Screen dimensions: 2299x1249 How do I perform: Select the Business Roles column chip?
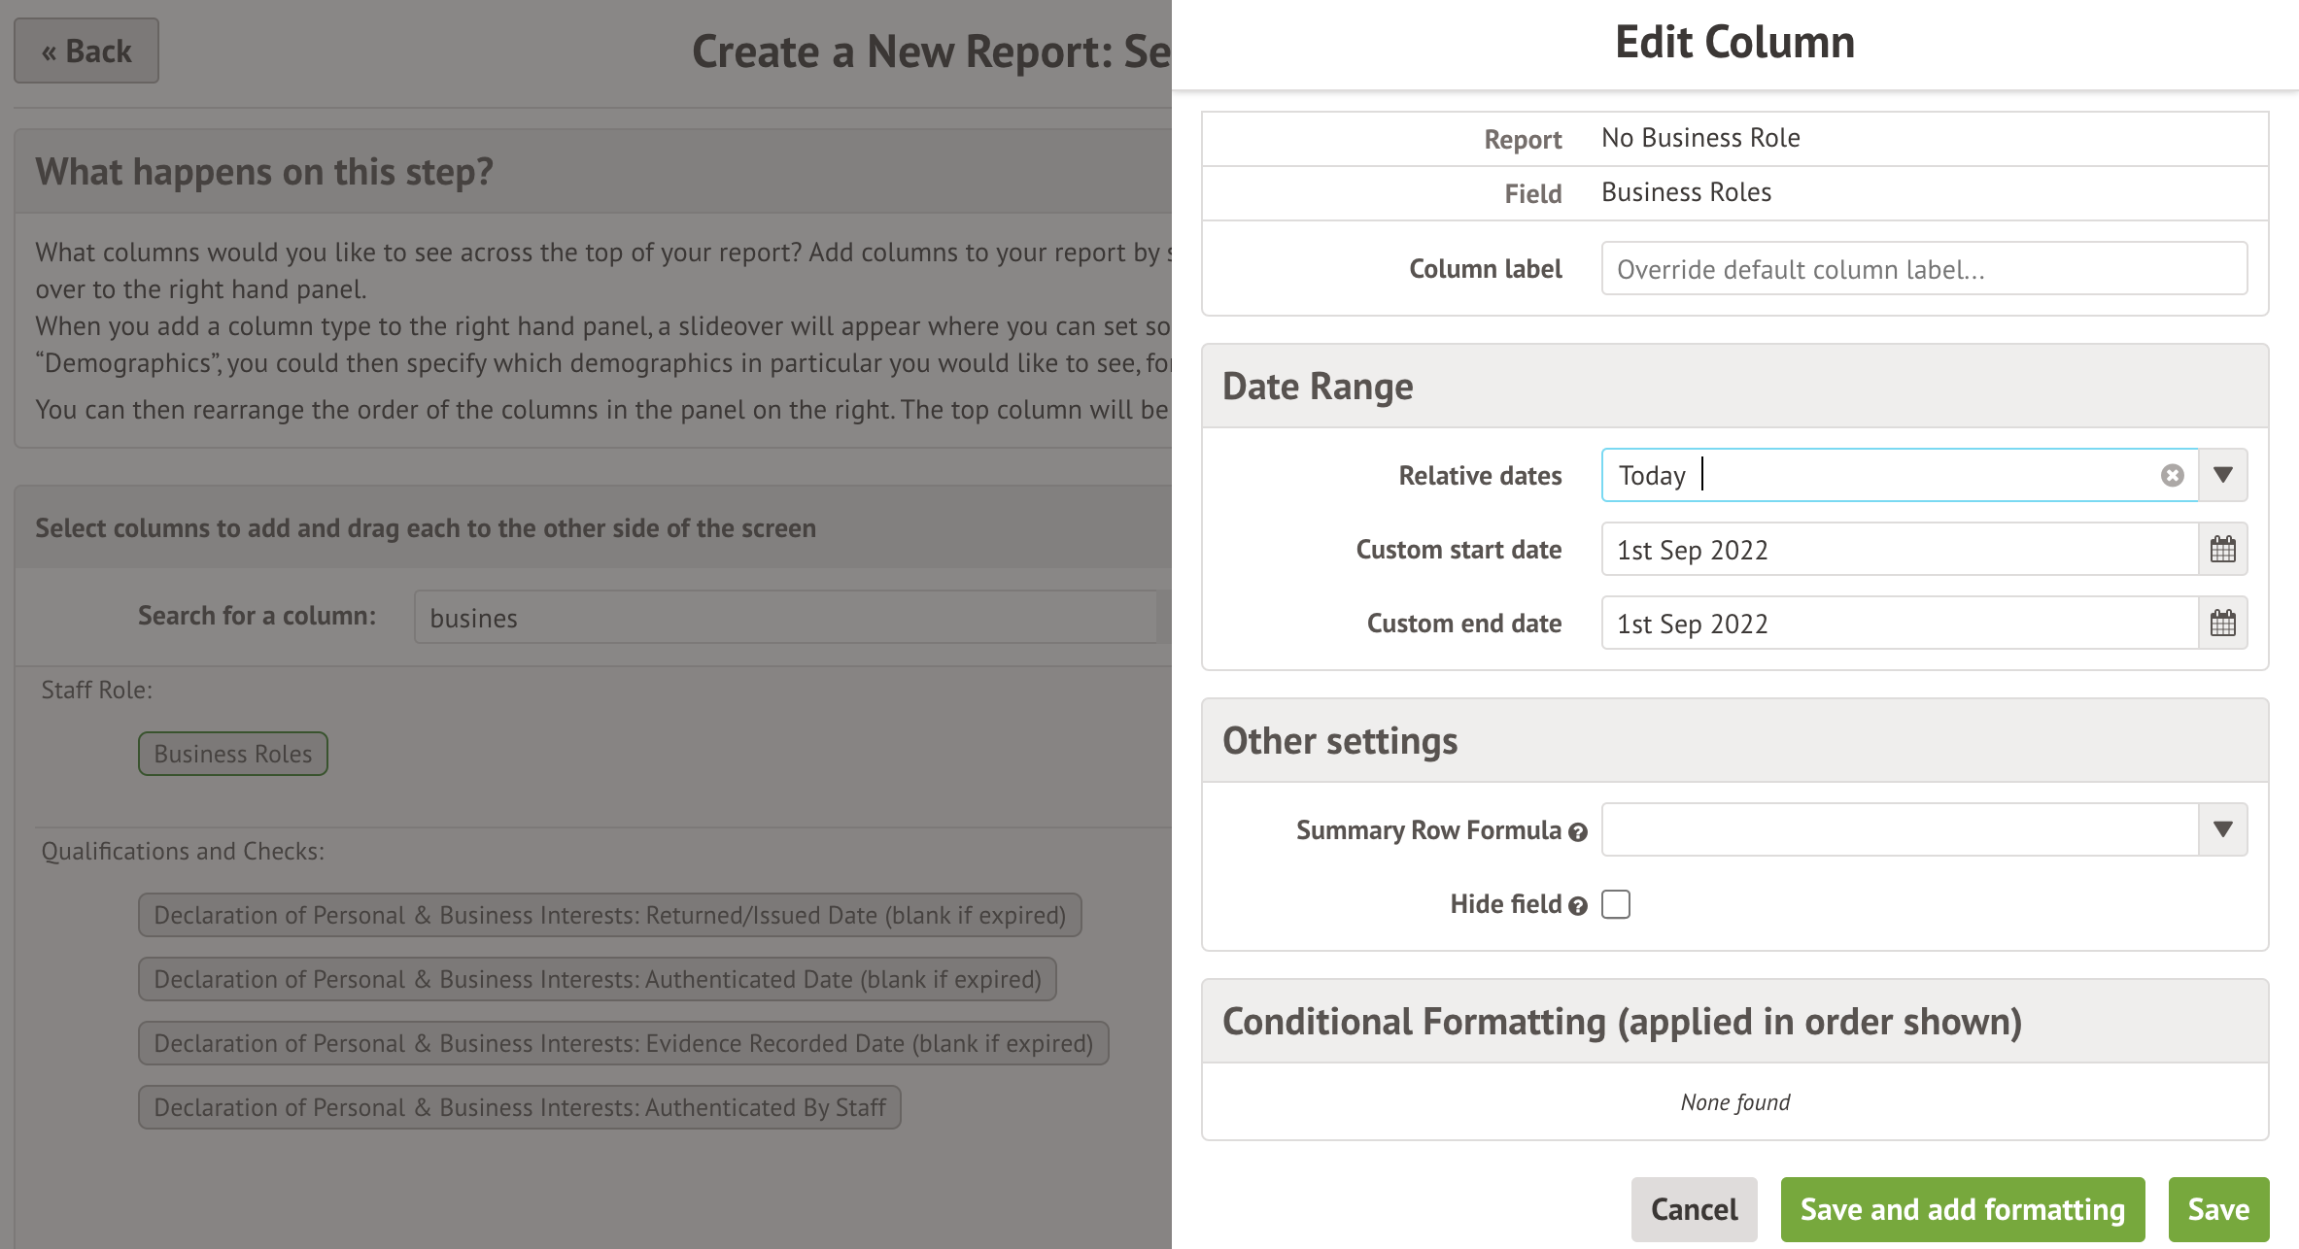click(233, 754)
